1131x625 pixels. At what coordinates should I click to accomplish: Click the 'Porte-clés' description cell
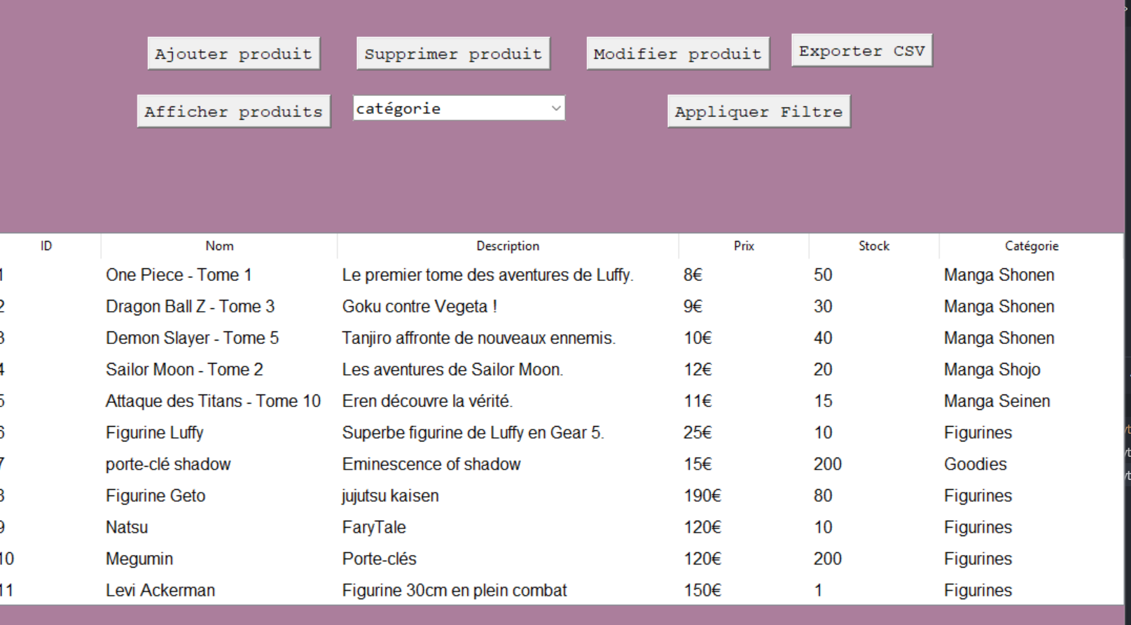click(x=379, y=558)
